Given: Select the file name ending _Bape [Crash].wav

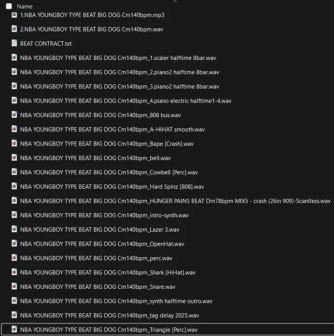Looking at the screenshot, I should [107, 144].
